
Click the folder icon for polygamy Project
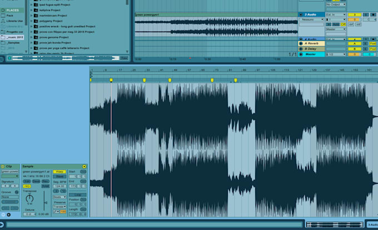coord(36,21)
